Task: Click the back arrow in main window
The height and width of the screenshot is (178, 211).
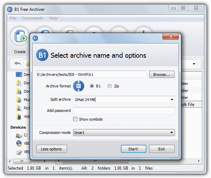Action: click(18, 63)
